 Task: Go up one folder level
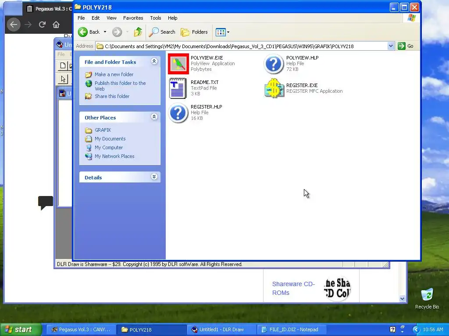[x=138, y=32]
